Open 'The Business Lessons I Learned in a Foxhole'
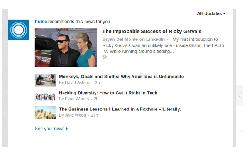The image size is (247, 154). pyautogui.click(x=120, y=109)
